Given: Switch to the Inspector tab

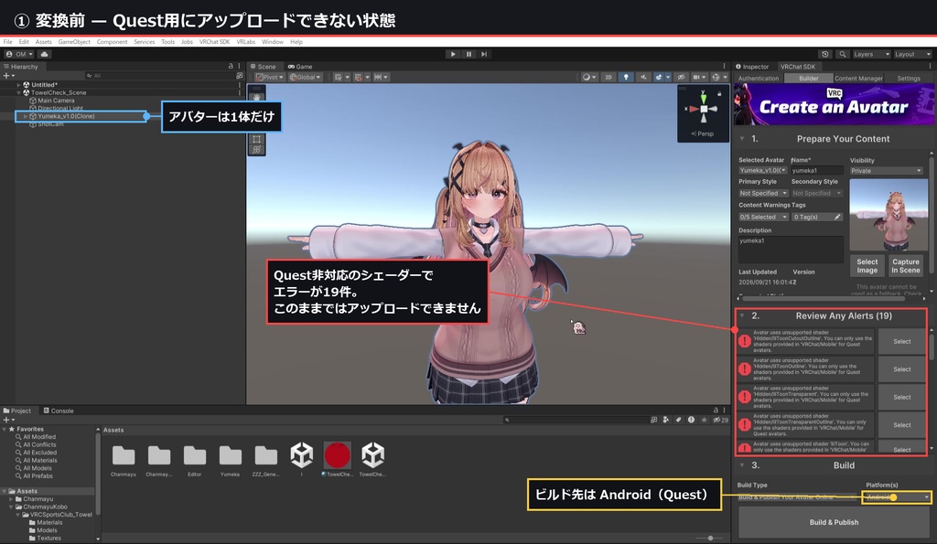Looking at the screenshot, I should [752, 66].
